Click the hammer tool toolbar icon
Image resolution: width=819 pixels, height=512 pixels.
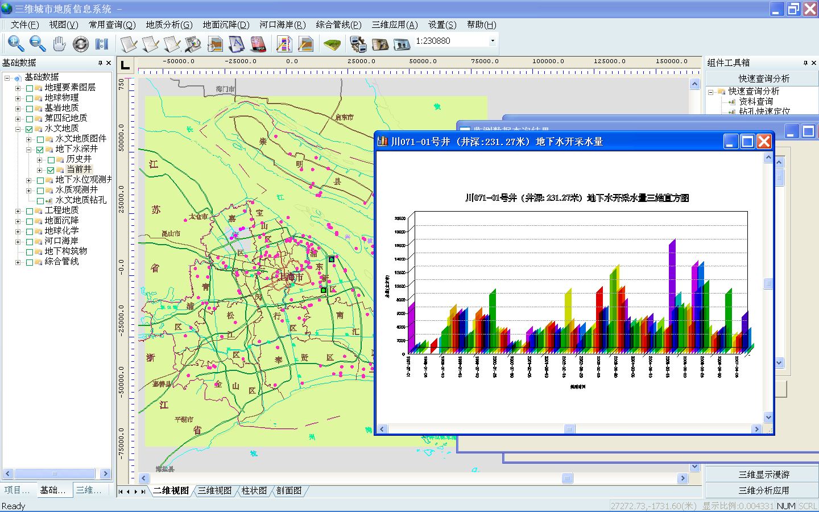click(380, 44)
